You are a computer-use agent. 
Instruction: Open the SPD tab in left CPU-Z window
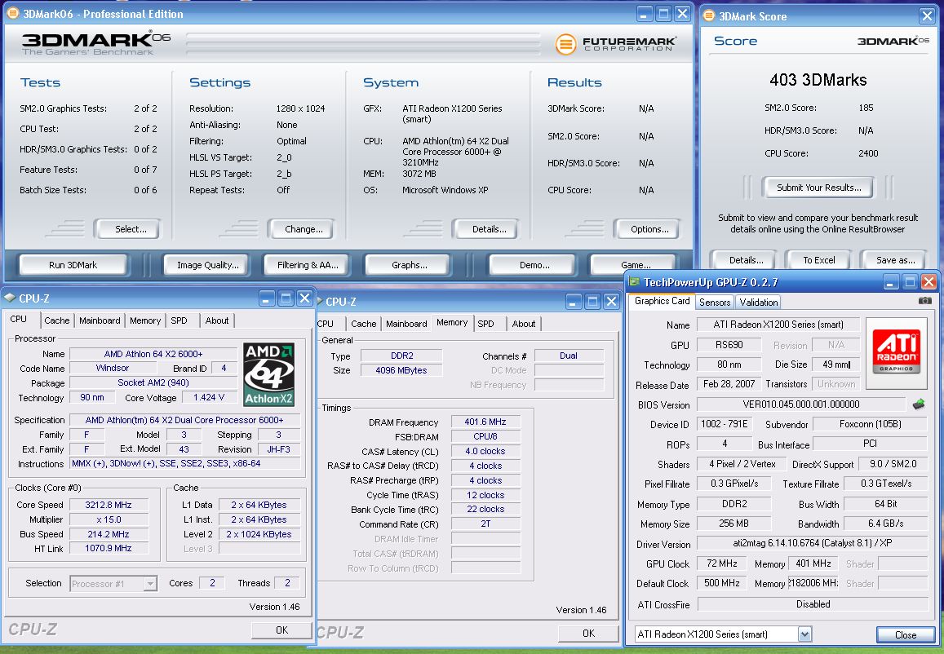[179, 320]
